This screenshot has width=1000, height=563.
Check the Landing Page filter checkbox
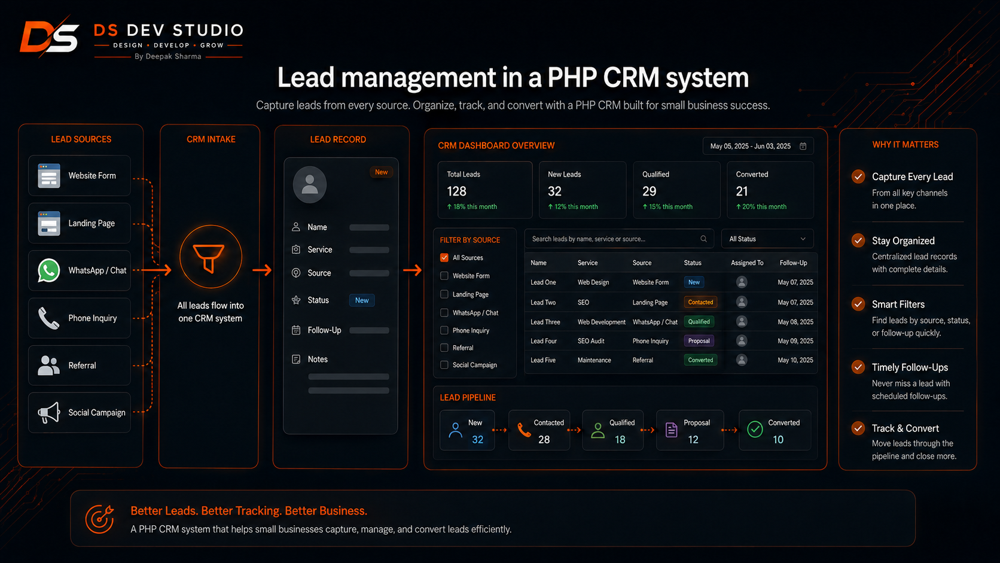(x=444, y=294)
